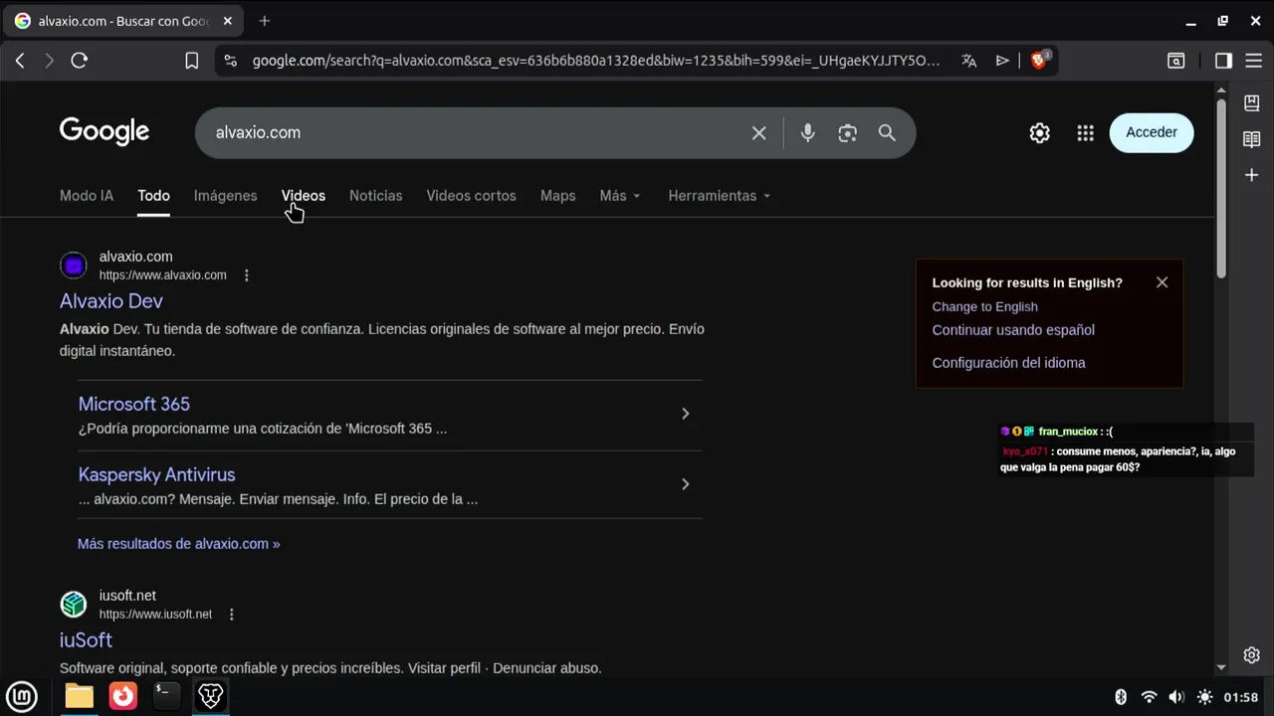Close the alvaxio.com search tab
This screenshot has width=1274, height=716.
point(228,21)
